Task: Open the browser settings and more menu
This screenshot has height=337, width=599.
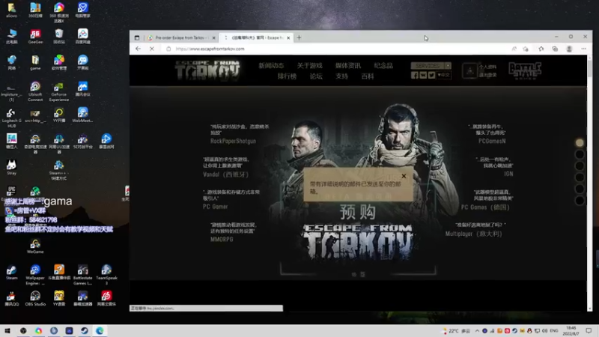Action: [x=584, y=49]
